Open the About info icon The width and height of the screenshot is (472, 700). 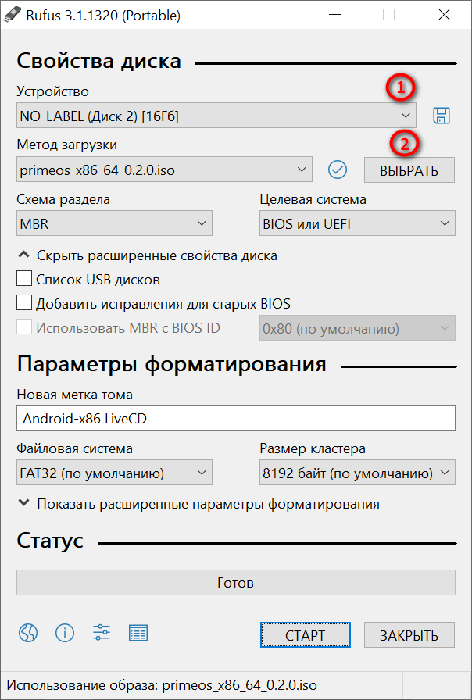click(x=65, y=633)
